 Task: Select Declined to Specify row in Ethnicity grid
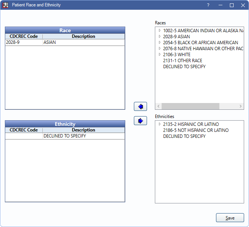click(65, 136)
